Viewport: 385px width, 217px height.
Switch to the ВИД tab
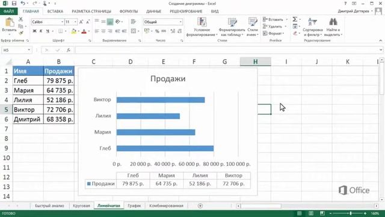pos(215,11)
